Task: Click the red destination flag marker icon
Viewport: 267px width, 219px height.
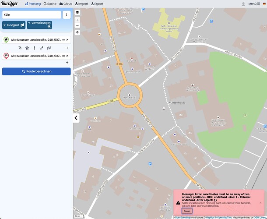Action: (7, 56)
